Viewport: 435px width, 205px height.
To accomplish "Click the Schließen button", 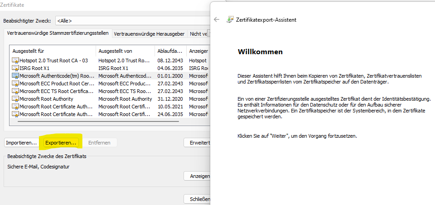I will pos(197,199).
